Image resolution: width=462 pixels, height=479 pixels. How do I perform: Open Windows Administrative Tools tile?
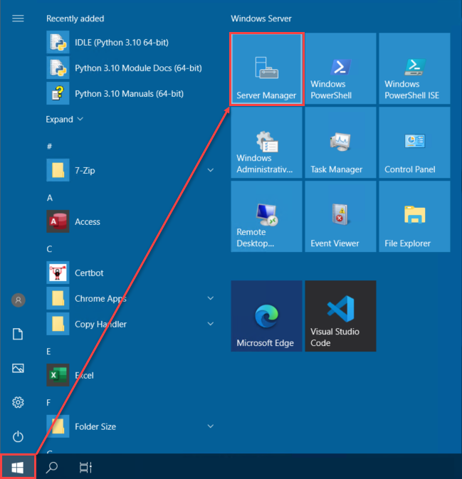pyautogui.click(x=266, y=142)
